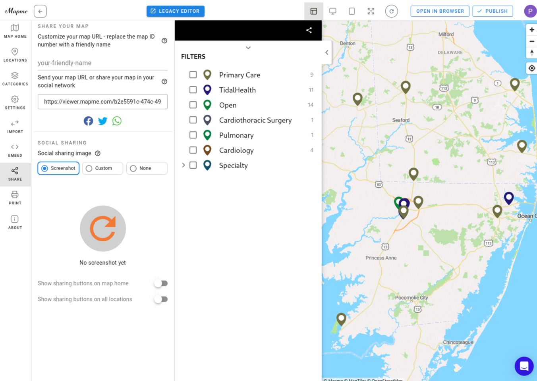Click the refresh preview icon
The width and height of the screenshot is (537, 381).
pos(391,11)
